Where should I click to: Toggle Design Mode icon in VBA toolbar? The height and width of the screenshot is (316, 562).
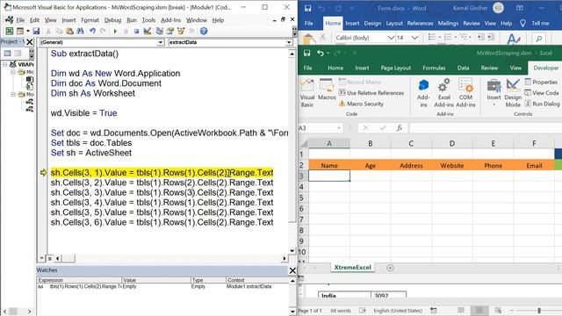(147, 32)
